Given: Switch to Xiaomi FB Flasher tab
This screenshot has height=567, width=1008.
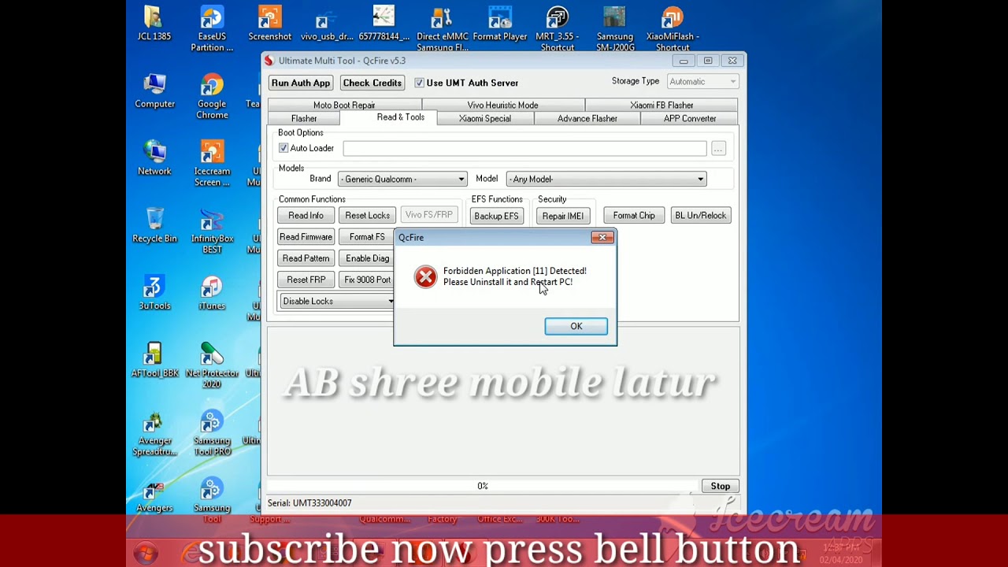Looking at the screenshot, I should point(661,105).
